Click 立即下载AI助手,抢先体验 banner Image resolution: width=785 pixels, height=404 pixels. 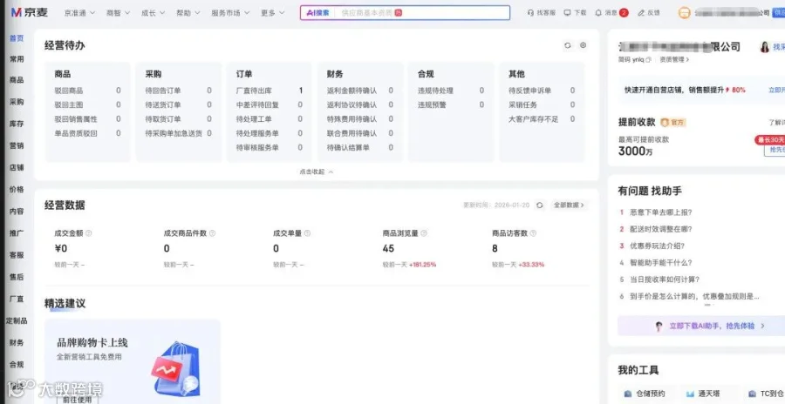701,326
